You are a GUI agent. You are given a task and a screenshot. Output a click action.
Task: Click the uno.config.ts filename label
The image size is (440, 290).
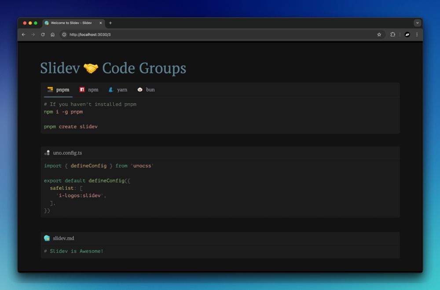click(x=67, y=153)
